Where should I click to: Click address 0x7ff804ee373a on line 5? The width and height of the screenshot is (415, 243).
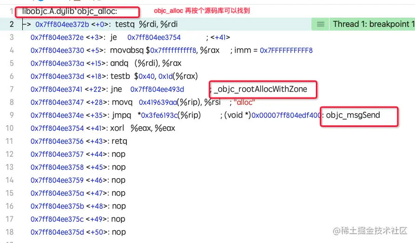57,63
